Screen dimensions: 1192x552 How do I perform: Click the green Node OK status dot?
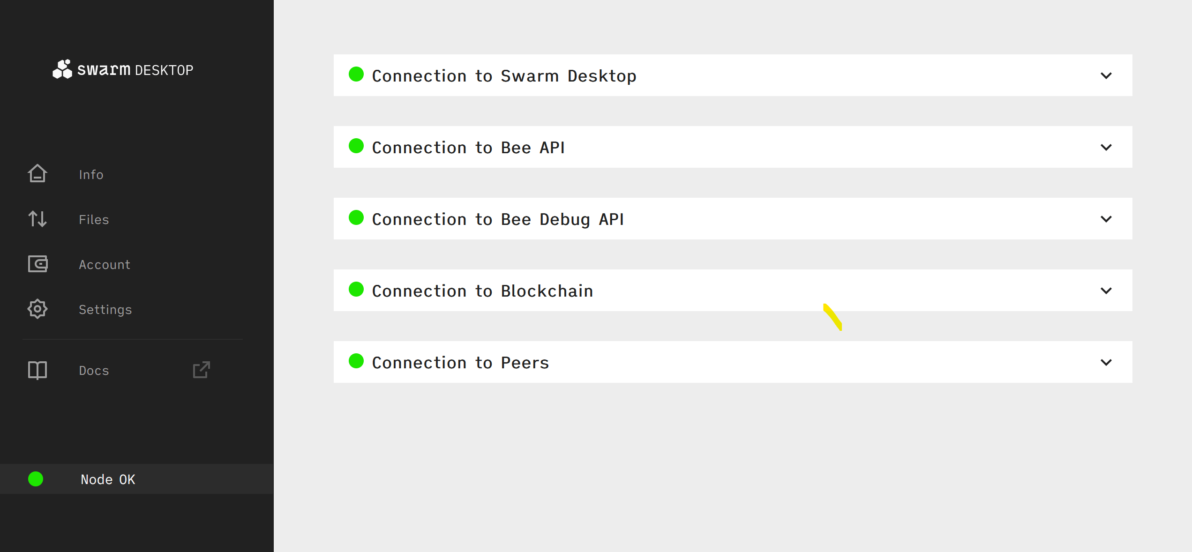click(x=36, y=479)
